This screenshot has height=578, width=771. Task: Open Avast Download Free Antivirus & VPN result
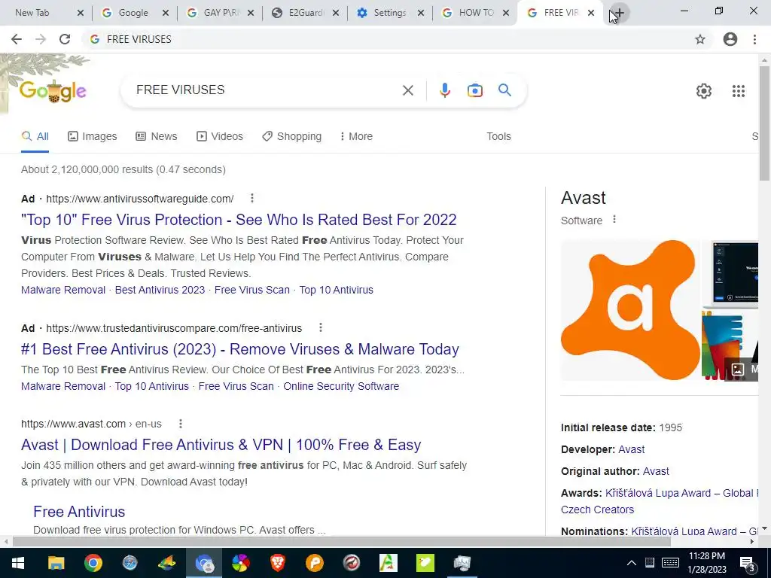221,445
